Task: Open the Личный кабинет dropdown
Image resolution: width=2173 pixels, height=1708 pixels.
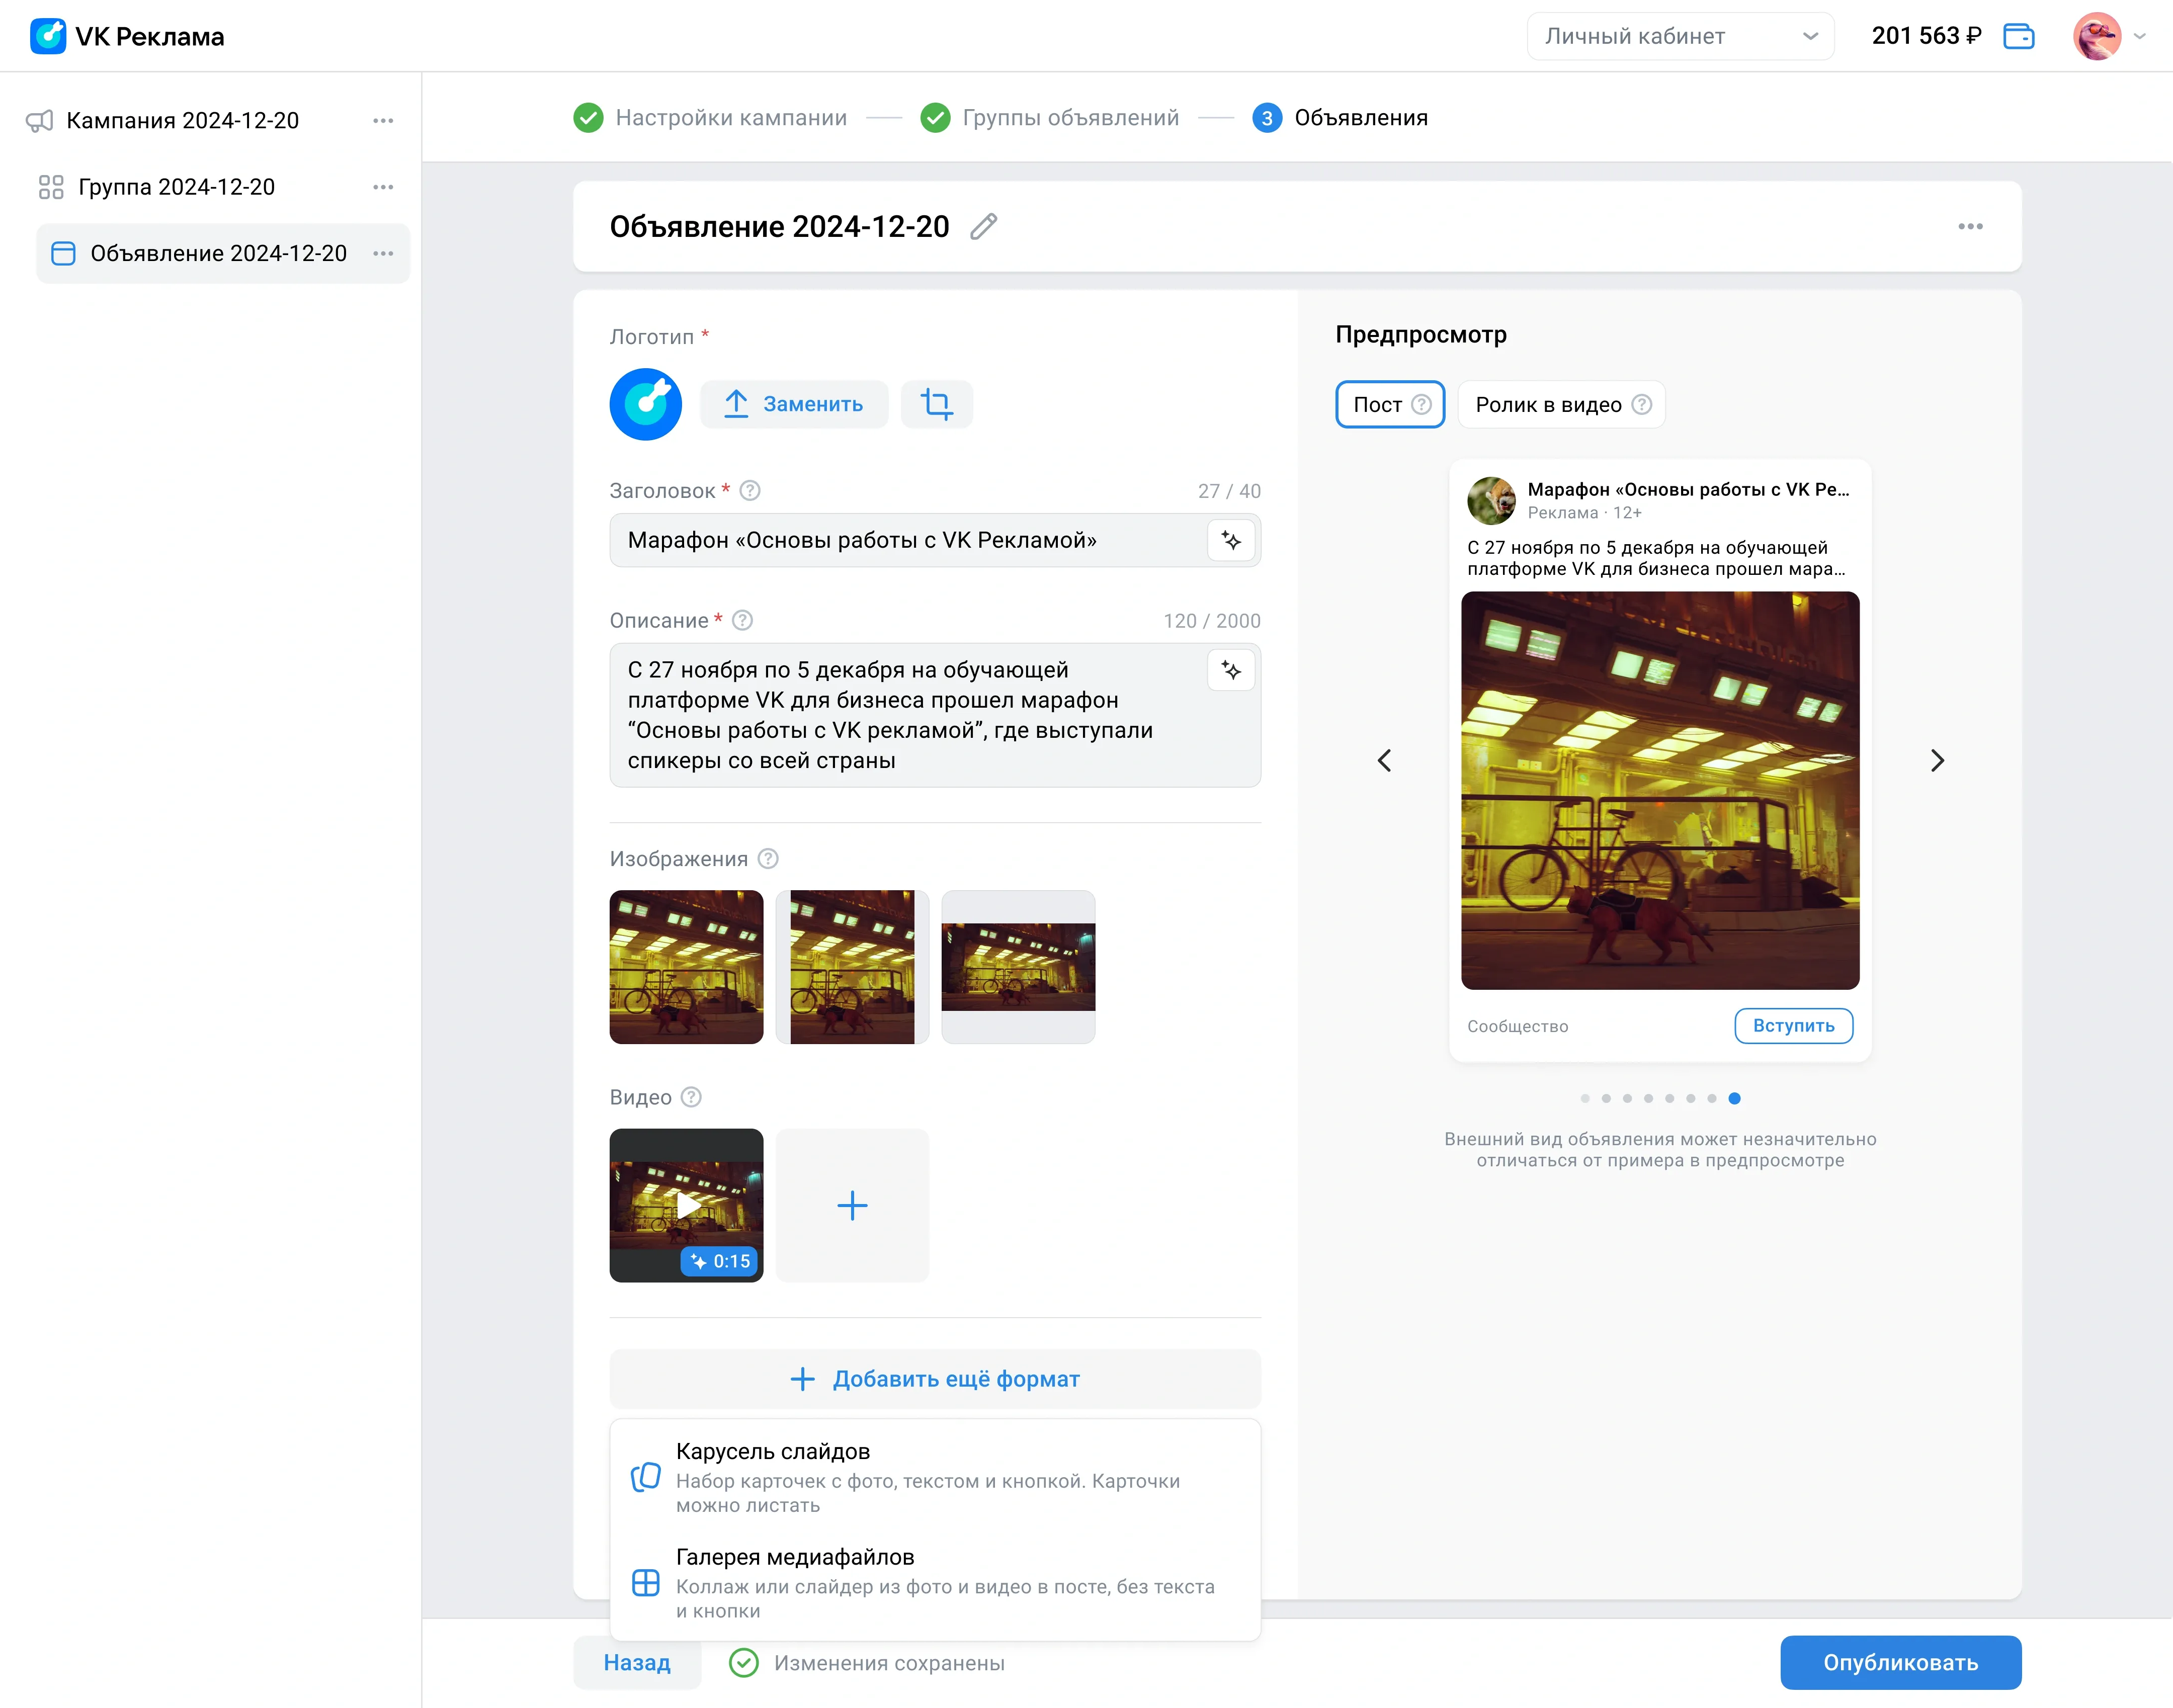Action: click(x=1680, y=36)
